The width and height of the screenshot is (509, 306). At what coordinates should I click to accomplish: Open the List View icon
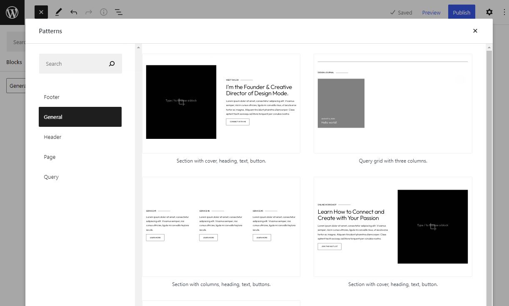pos(119,12)
